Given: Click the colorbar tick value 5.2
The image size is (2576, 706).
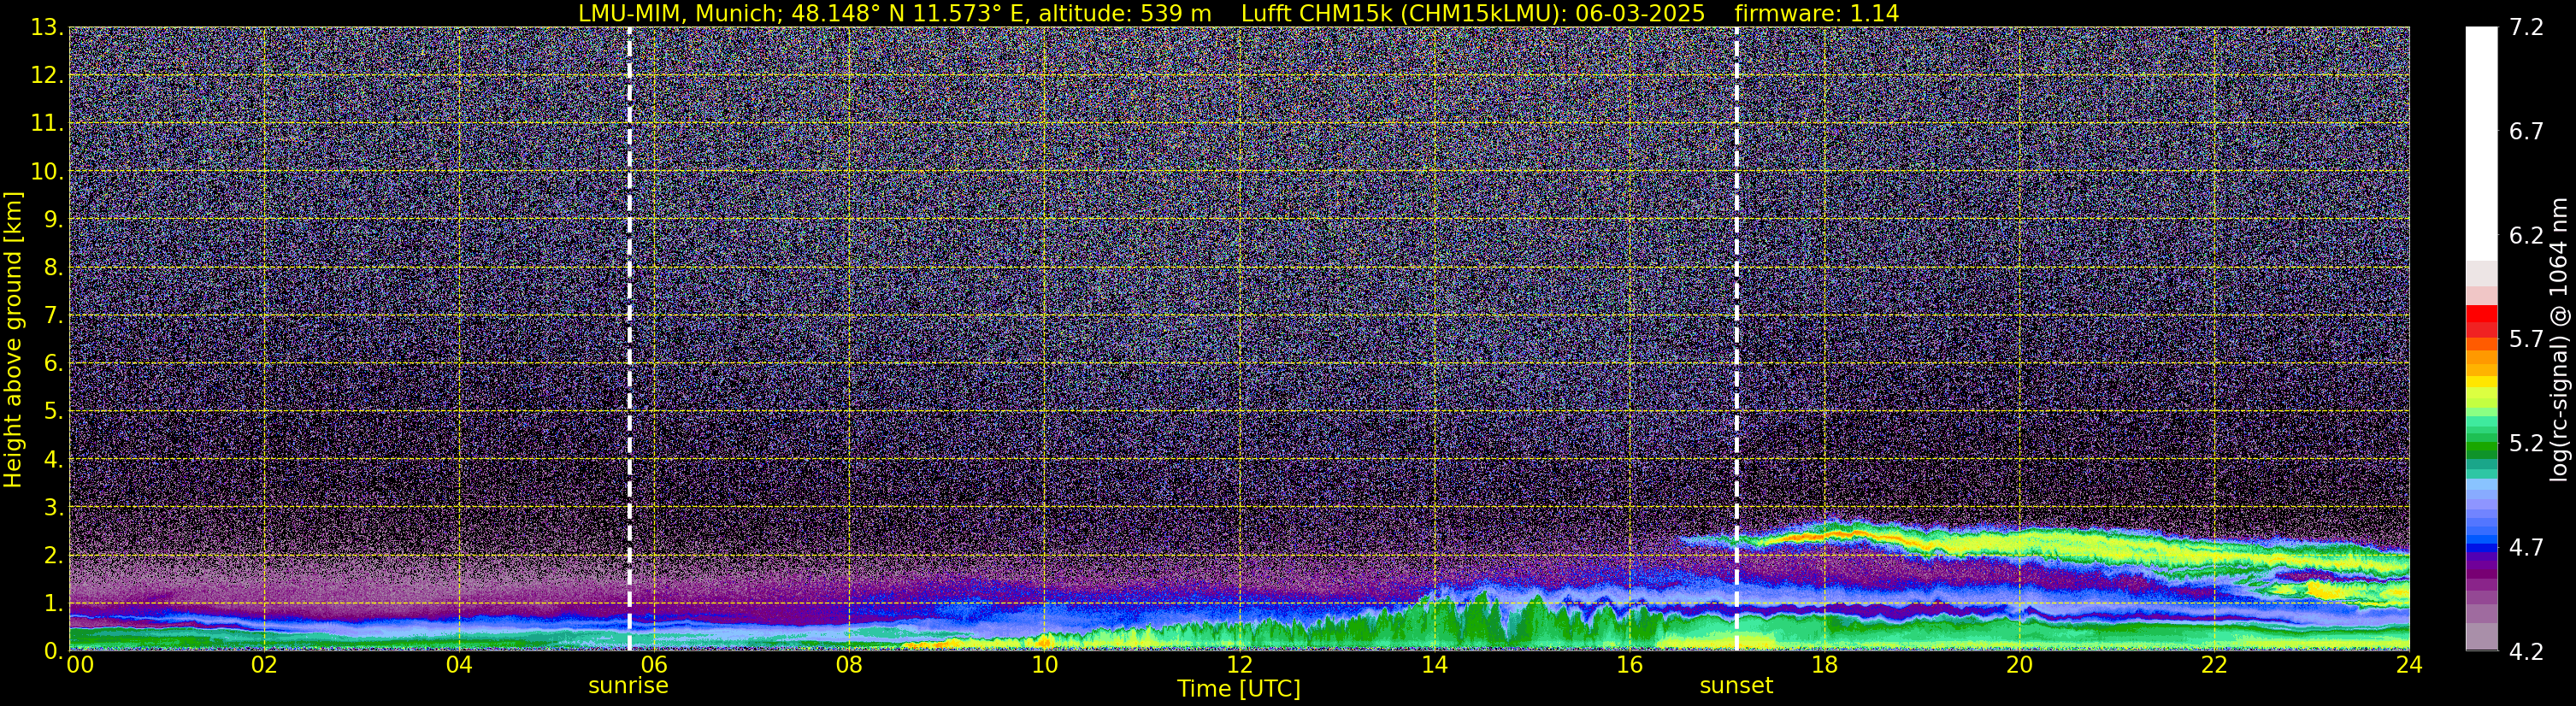Looking at the screenshot, I should coord(2526,443).
